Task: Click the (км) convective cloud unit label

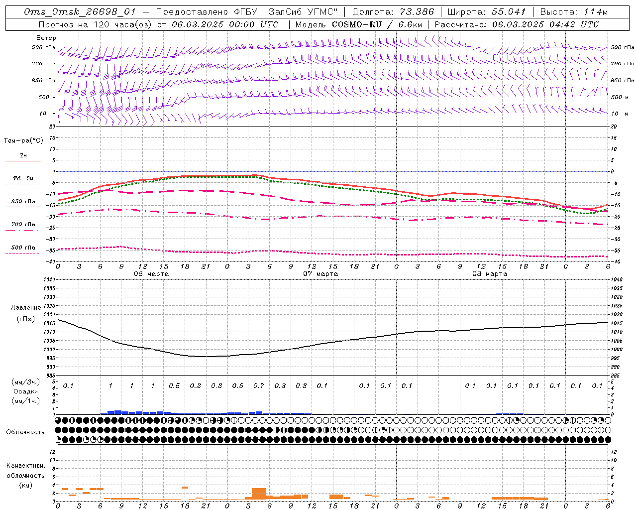Action: (x=25, y=485)
